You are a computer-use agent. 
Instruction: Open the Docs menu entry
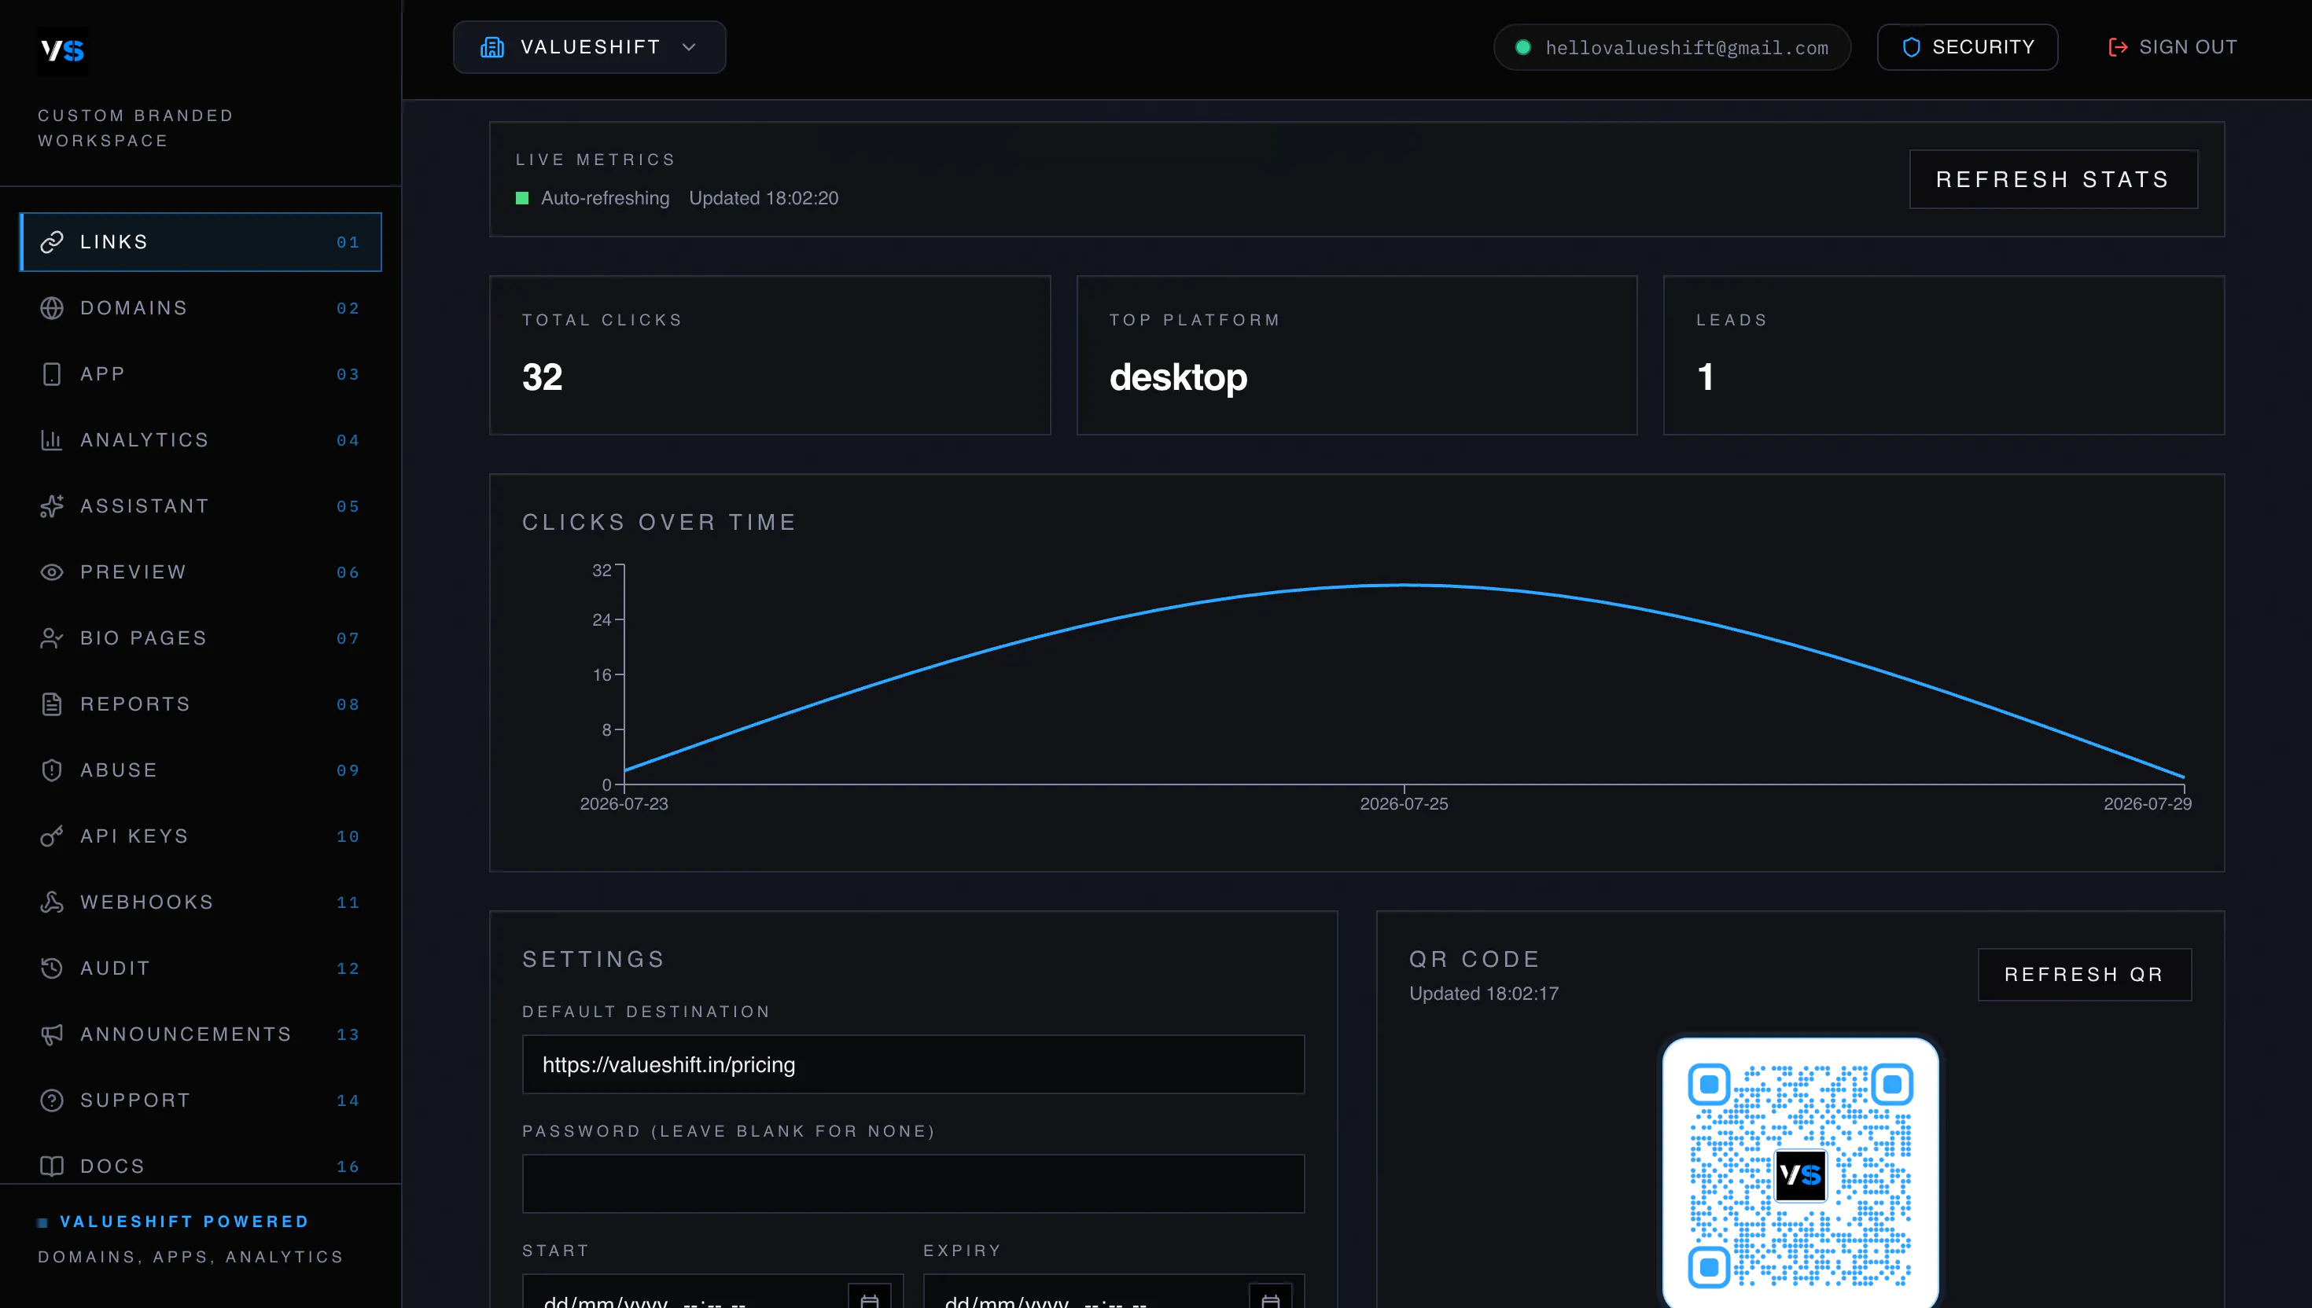coord(201,1166)
